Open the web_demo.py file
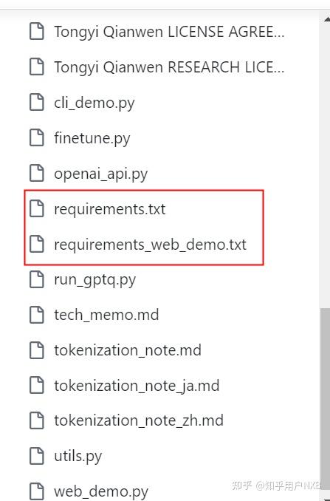330x501 pixels. 101,492
